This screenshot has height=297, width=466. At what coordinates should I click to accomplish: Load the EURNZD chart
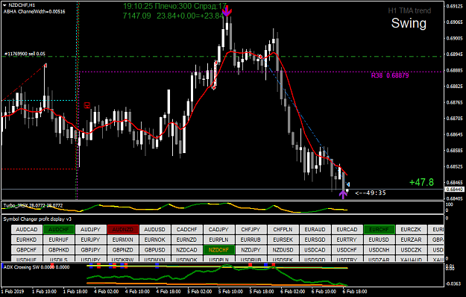(186, 240)
